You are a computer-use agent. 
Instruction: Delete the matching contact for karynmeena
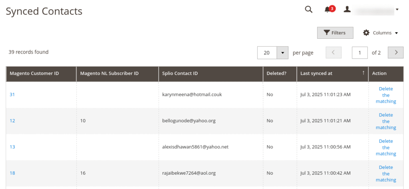386,95
